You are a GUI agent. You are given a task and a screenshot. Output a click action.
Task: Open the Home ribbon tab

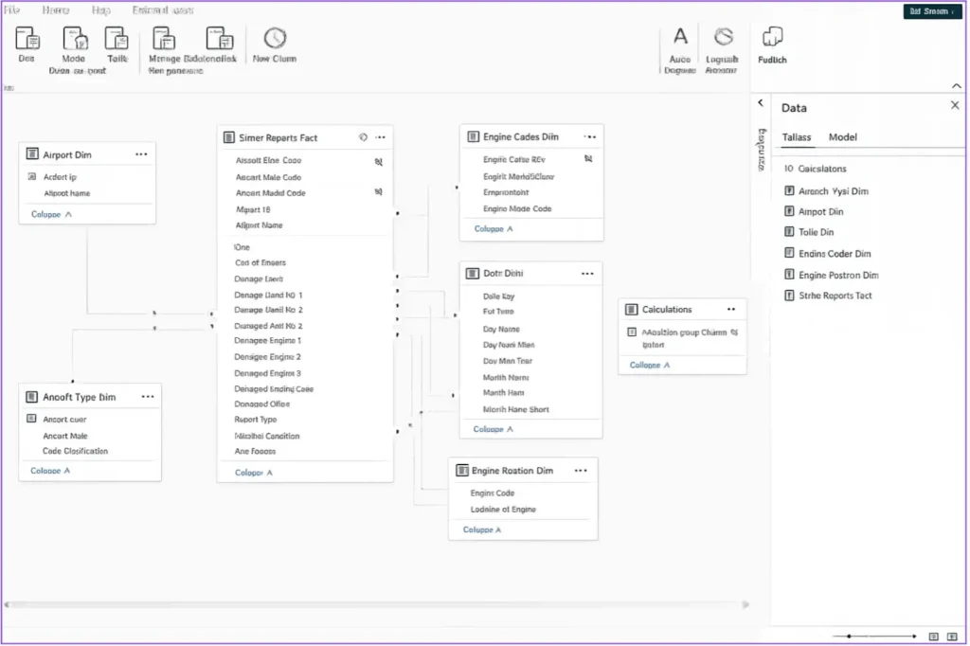[x=55, y=9]
